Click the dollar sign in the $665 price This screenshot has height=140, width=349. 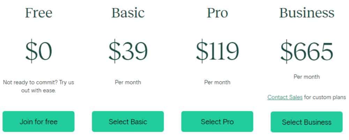coord(287,51)
